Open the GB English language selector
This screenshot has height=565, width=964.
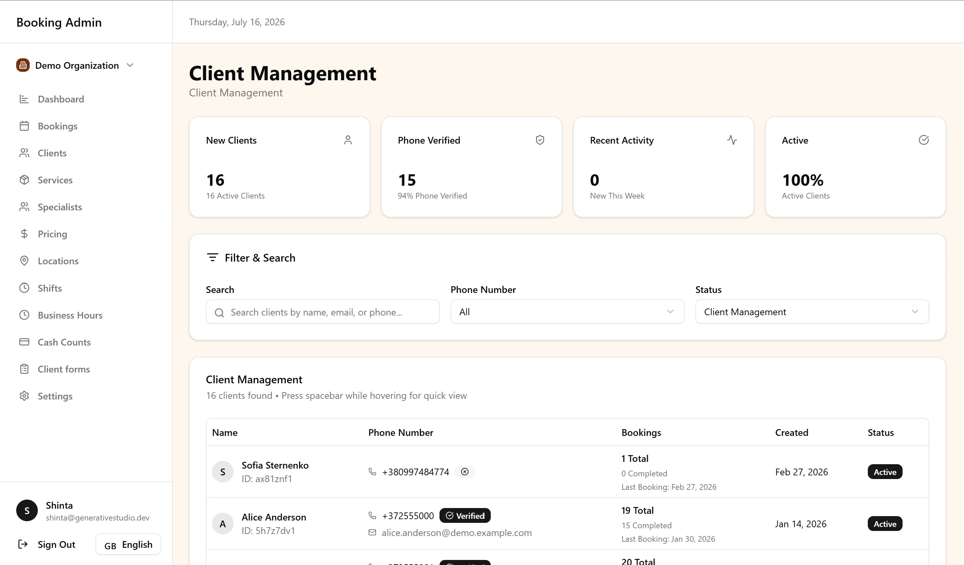point(128,544)
